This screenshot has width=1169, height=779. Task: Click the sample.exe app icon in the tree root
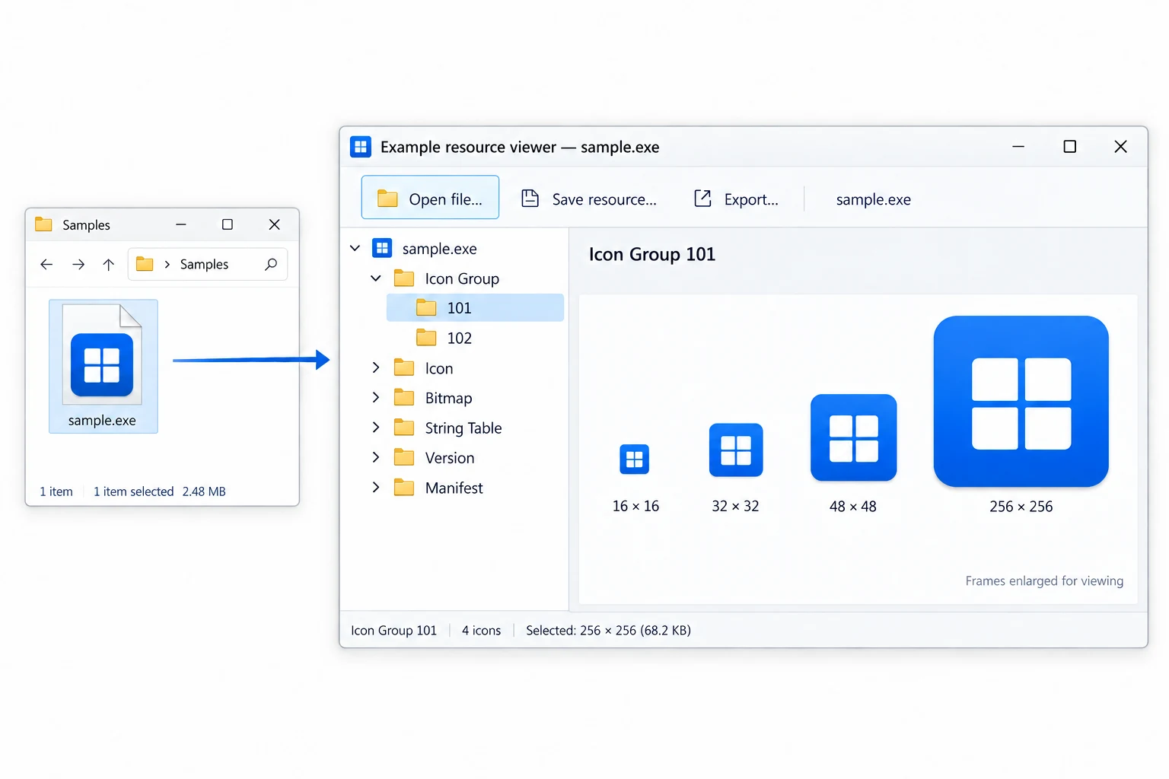coord(382,248)
